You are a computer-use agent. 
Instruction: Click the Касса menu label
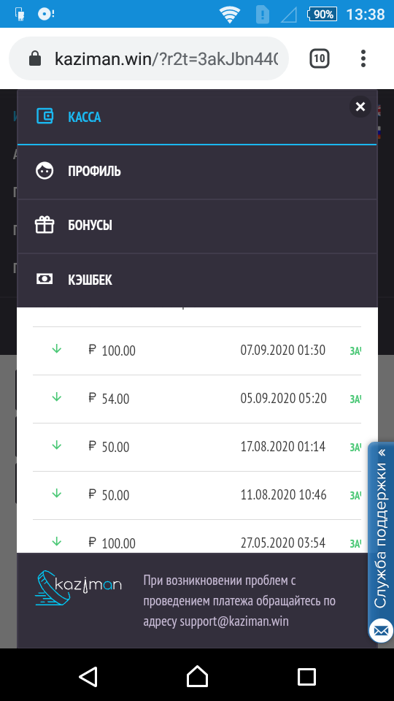point(85,117)
